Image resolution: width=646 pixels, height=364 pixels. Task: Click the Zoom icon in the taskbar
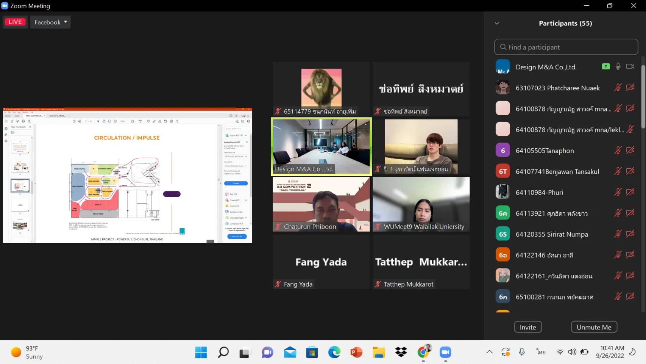point(445,352)
